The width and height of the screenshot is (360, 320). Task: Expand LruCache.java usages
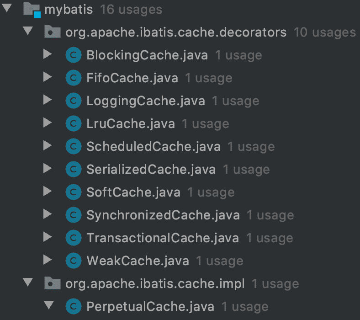click(x=48, y=123)
